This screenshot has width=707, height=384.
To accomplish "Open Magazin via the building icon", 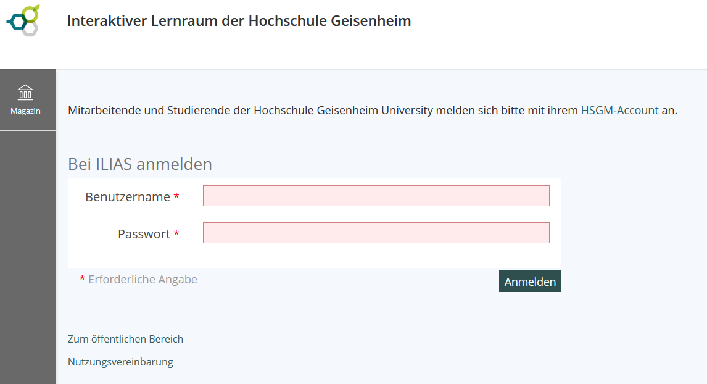I will (25, 93).
